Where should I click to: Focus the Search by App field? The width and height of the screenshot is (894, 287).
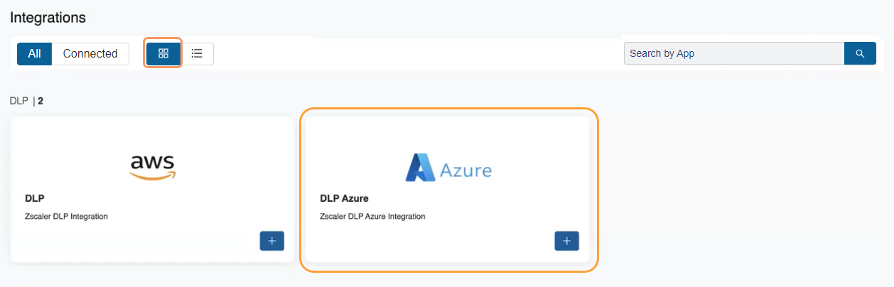[733, 53]
